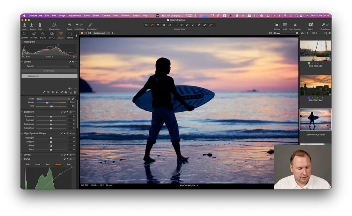The image size is (352, 216).
Task: Click the Share online icon
Action: (x=54, y=25)
